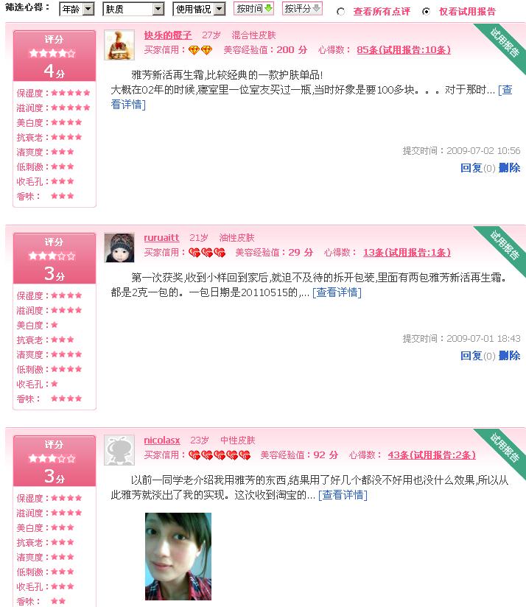Open 快乐的橙子 user avatar
526x607 pixels.
[119, 45]
